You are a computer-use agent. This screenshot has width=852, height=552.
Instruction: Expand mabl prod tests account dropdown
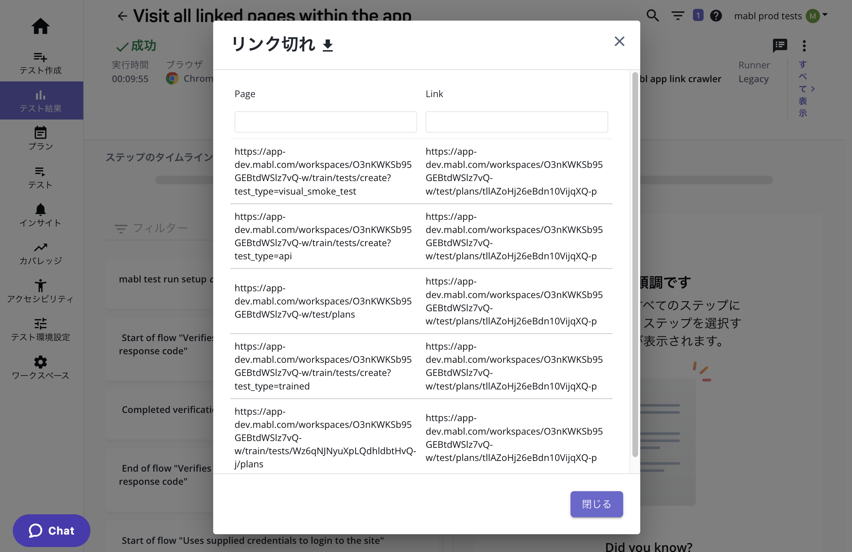pyautogui.click(x=825, y=15)
